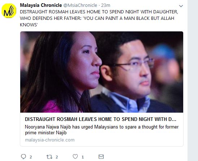Like the tweet with the heart icon
The height and width of the screenshot is (161, 198).
click(x=75, y=157)
